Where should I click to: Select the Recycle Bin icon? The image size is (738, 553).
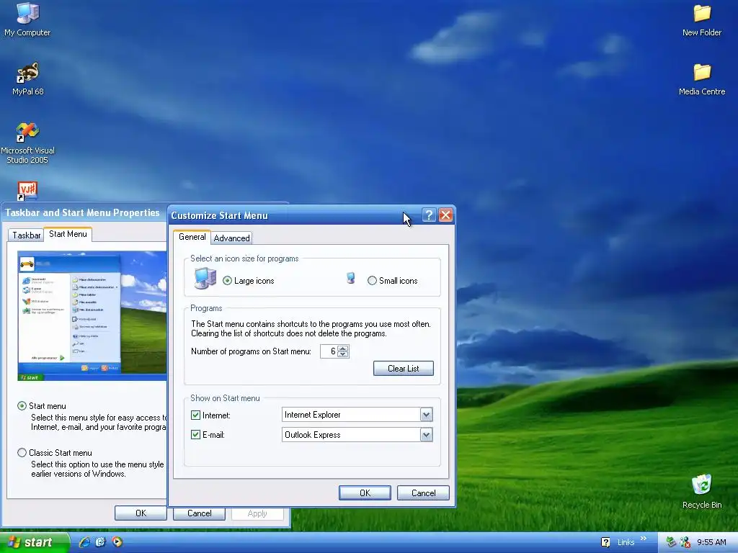click(x=701, y=491)
